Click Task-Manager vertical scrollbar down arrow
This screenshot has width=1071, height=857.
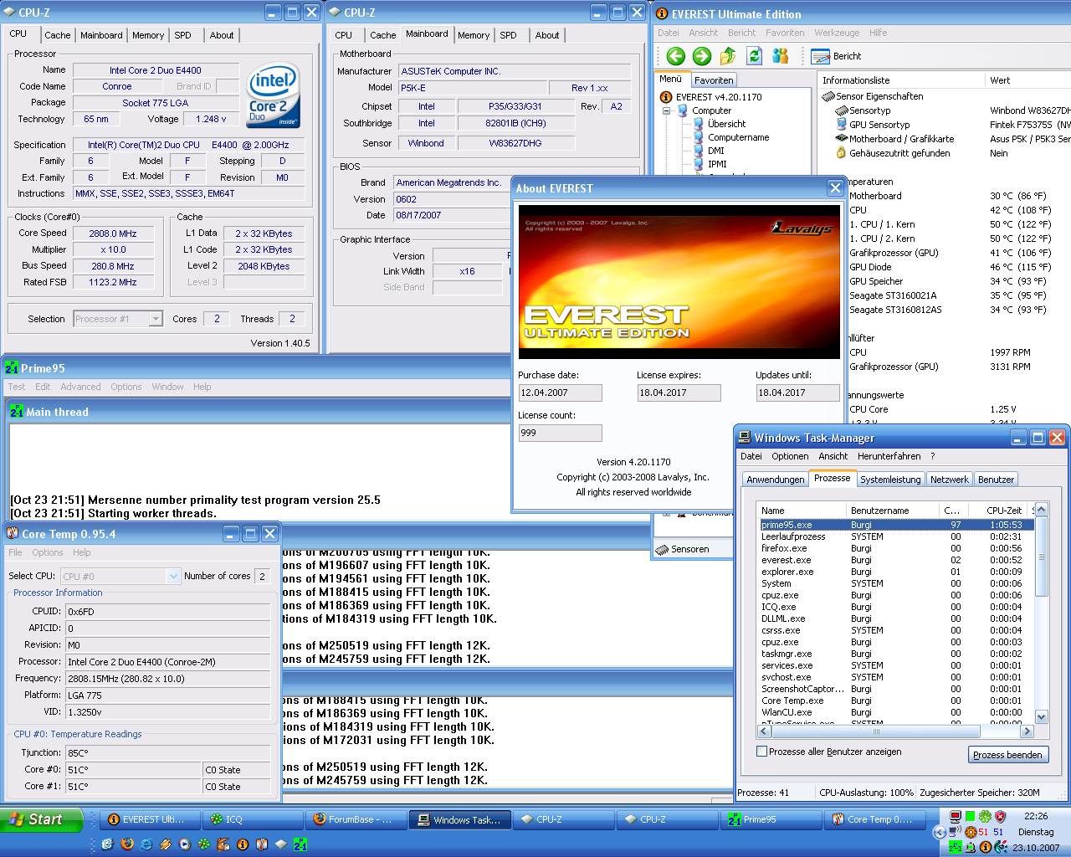1041,717
